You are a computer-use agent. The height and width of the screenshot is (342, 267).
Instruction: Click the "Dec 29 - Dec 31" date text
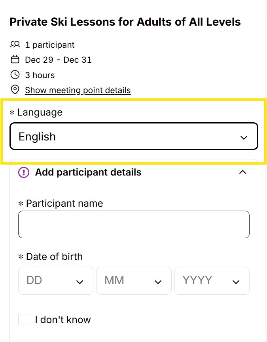click(57, 60)
